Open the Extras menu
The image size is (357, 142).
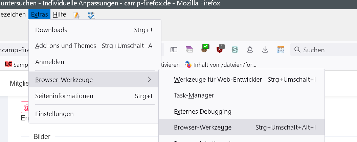coord(39,15)
